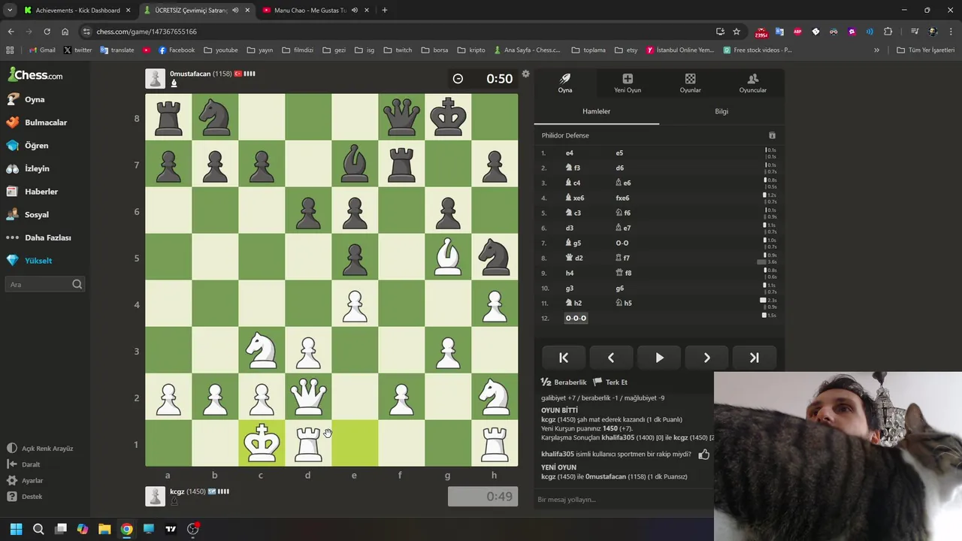Click player kcgz's avatar
The width and height of the screenshot is (962, 541).
[156, 496]
